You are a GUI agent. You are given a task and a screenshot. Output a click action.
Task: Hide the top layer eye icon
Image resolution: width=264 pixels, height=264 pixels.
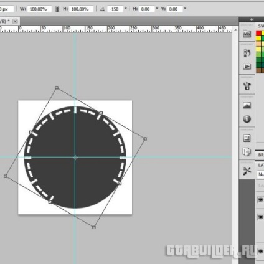261,200
